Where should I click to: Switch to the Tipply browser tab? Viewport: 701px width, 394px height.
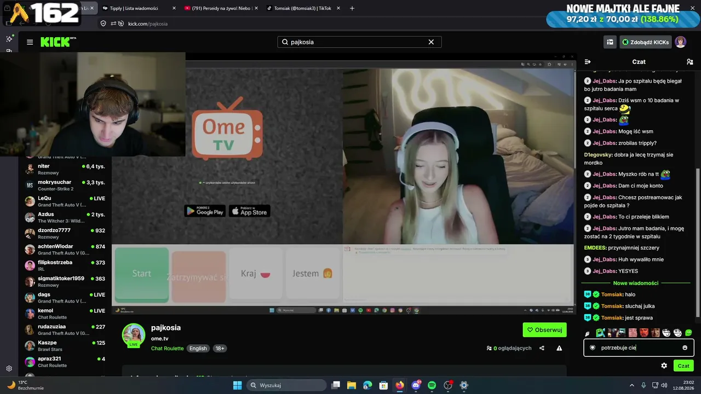(x=139, y=8)
